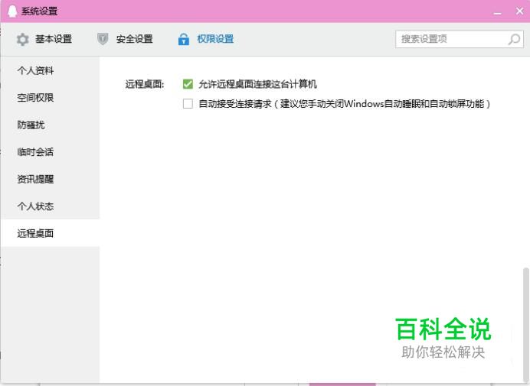Open the 基本设置 tab
This screenshot has height=386, width=530.
44,39
